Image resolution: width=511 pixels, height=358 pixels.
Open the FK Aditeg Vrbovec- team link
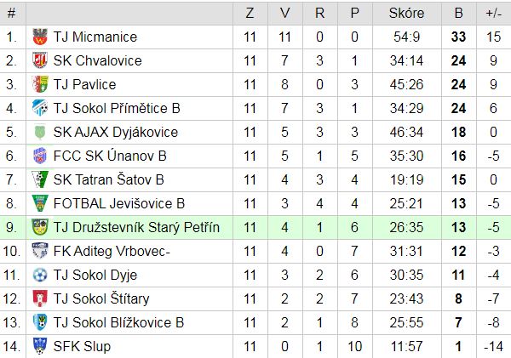112,251
